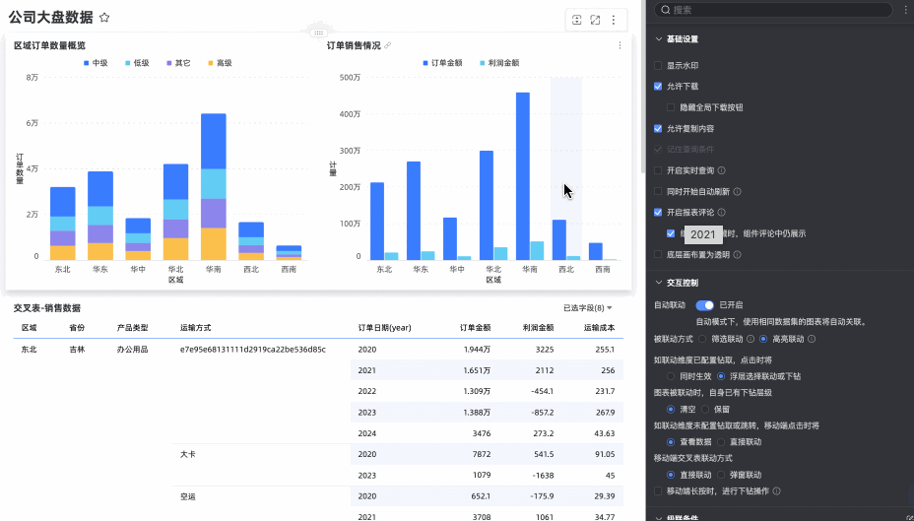Select 弹窗联动 radio option
Screen dimensions: 914x521
coord(721,475)
